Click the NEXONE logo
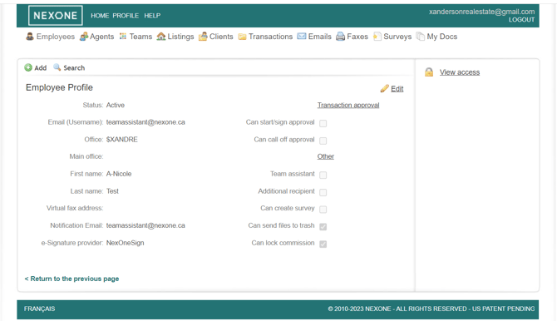 click(x=56, y=15)
